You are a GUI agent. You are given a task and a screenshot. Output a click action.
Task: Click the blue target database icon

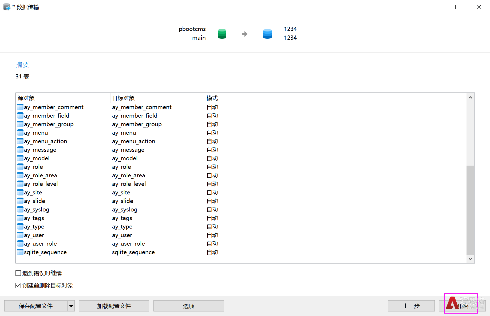(x=267, y=34)
